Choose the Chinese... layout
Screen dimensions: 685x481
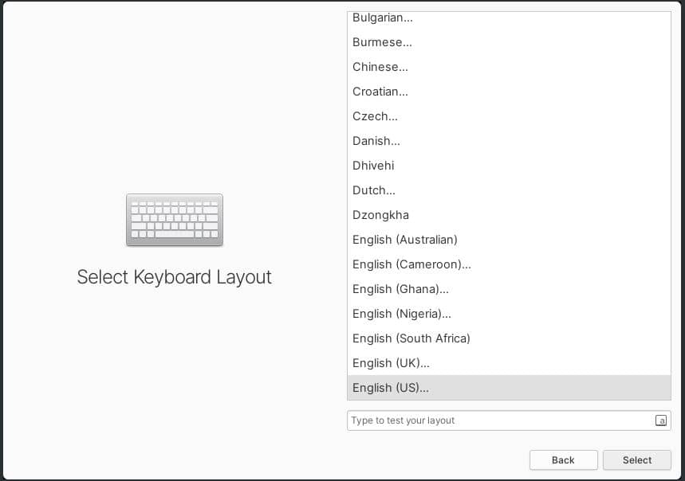[509, 67]
